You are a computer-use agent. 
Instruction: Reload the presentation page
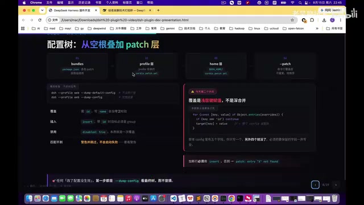coord(40,20)
